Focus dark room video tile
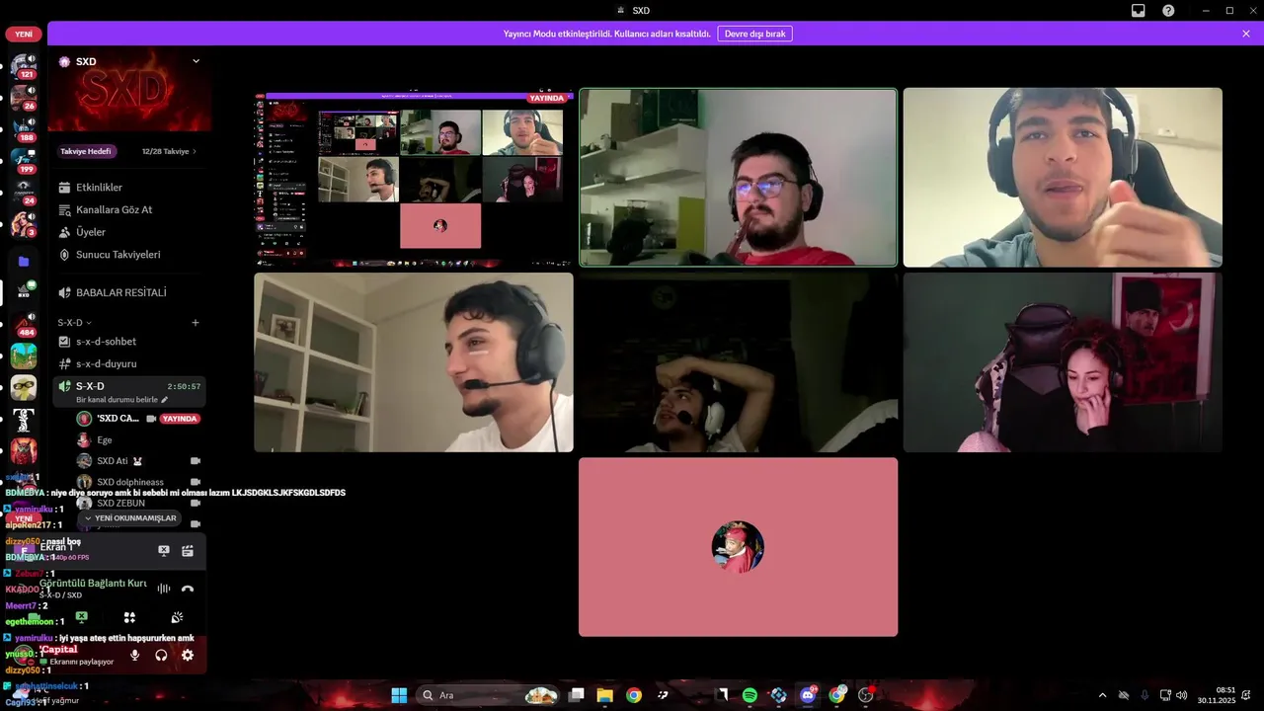Image resolution: width=1264 pixels, height=711 pixels. click(x=738, y=362)
